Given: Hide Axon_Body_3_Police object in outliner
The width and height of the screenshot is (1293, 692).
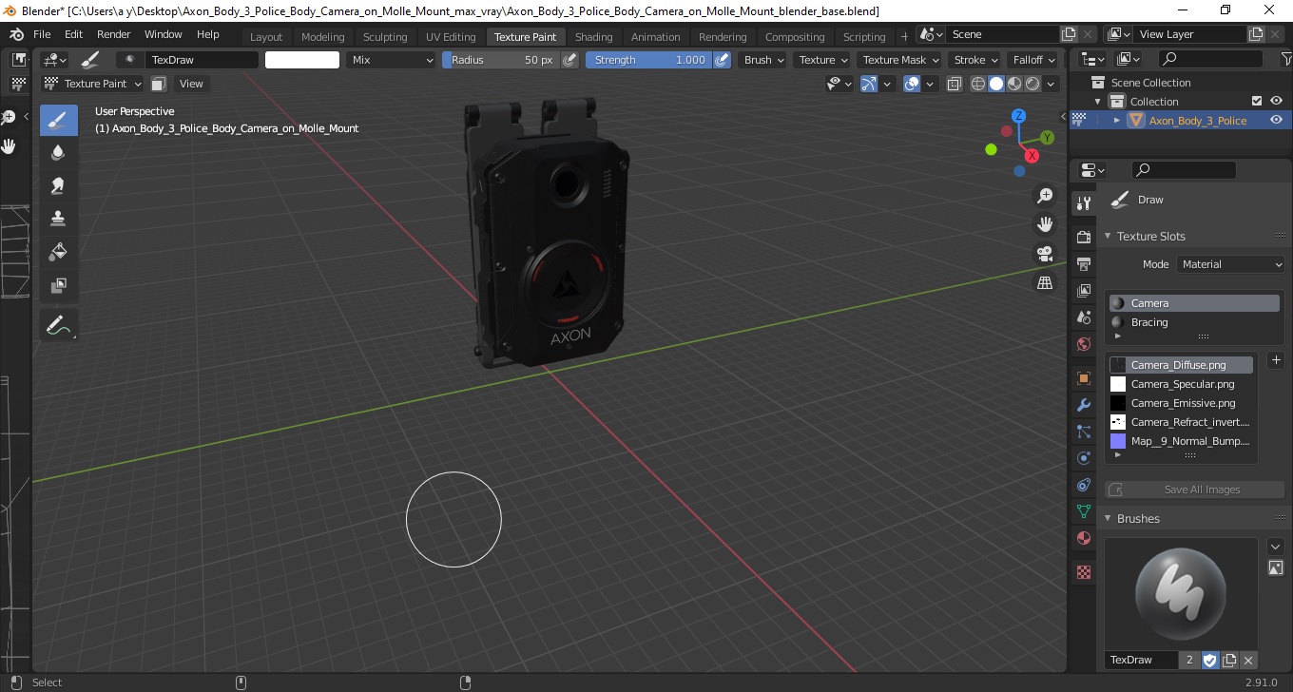Looking at the screenshot, I should pos(1277,120).
